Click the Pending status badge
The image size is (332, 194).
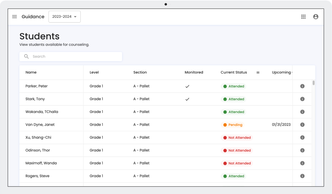pyautogui.click(x=233, y=125)
